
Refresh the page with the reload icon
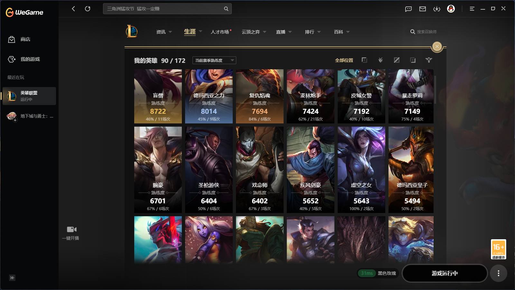click(x=88, y=9)
